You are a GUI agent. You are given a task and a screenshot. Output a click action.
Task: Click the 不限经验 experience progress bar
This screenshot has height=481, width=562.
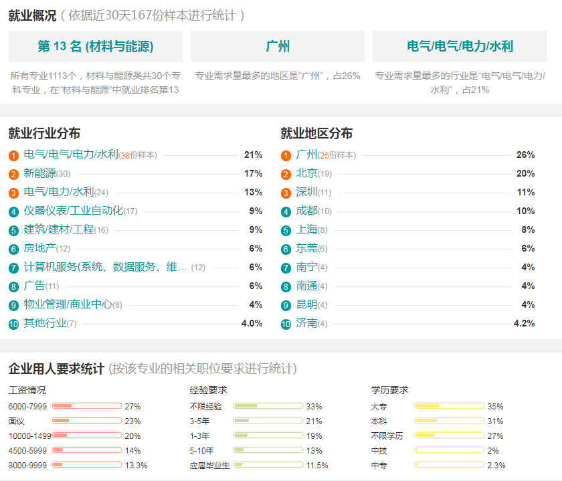[x=268, y=405]
